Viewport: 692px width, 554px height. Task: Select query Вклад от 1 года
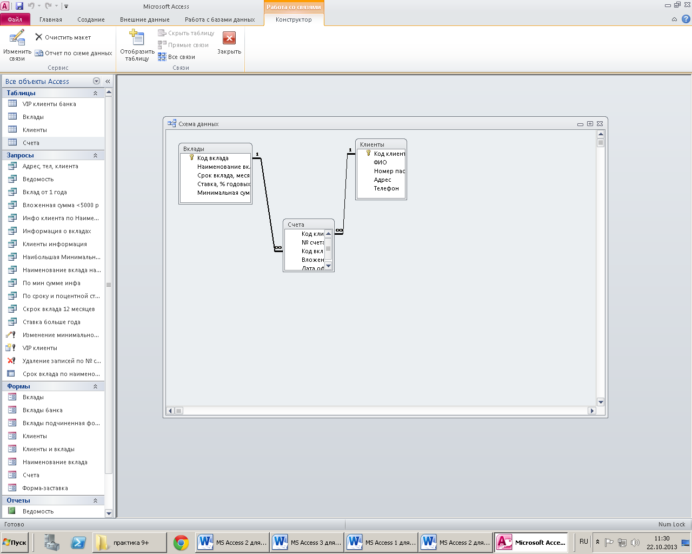tap(53, 192)
